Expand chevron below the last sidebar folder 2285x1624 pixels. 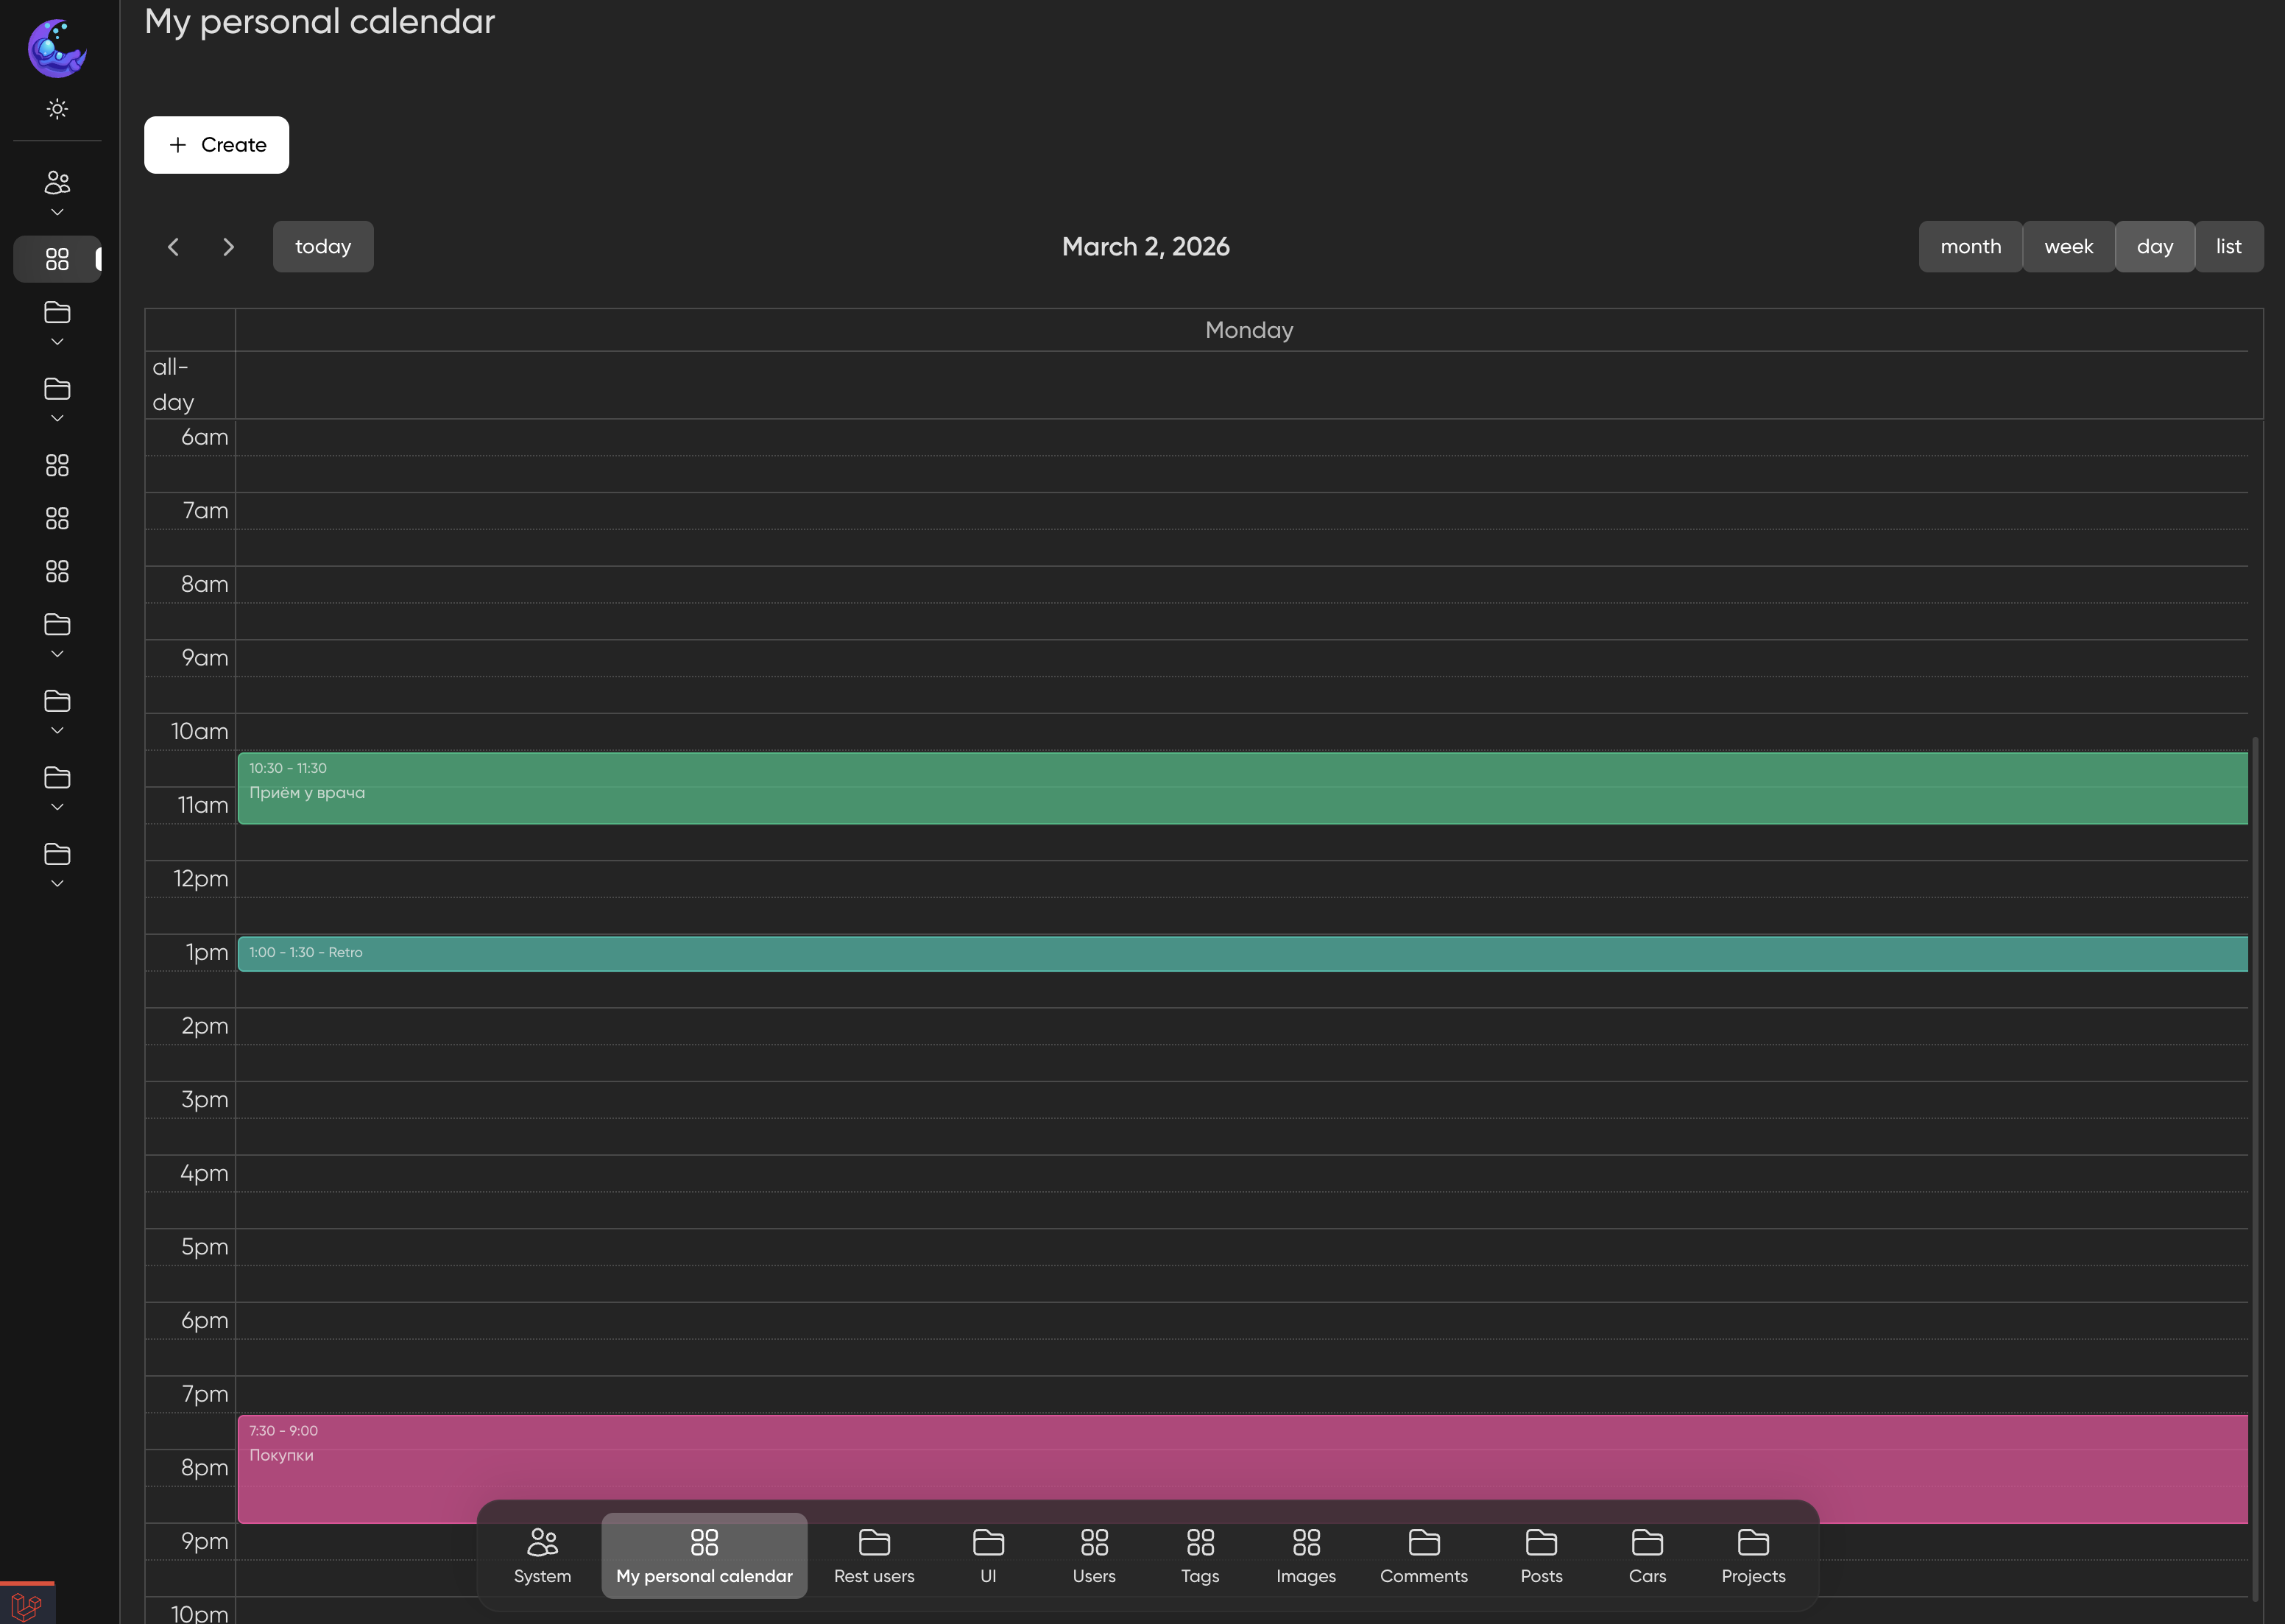pos(57,884)
